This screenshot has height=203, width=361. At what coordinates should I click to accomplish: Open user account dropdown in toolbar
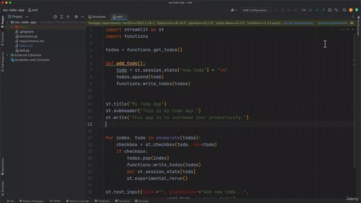pos(234,10)
